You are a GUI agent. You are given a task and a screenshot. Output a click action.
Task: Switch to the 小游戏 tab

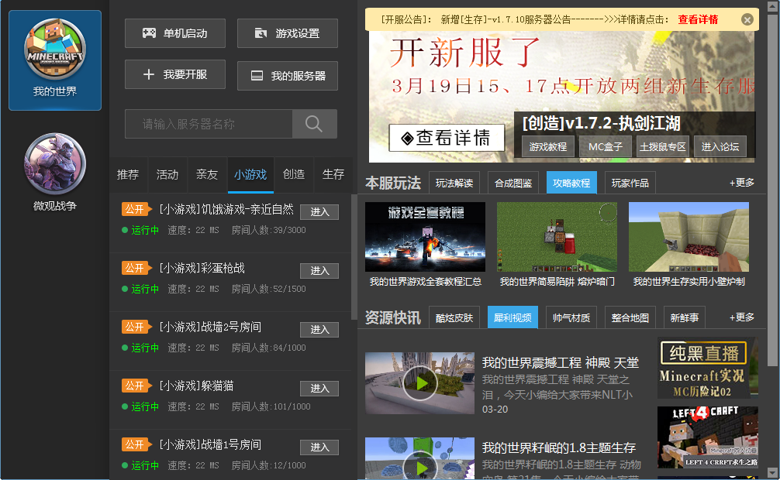[x=250, y=175]
